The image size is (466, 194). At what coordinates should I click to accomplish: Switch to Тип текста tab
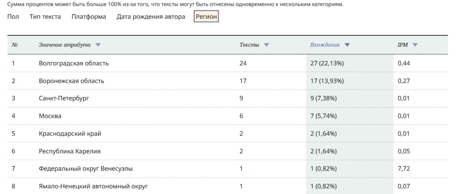click(45, 17)
